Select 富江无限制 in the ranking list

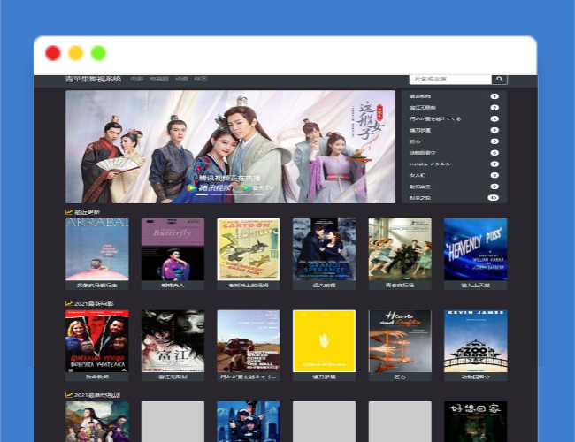[423, 108]
